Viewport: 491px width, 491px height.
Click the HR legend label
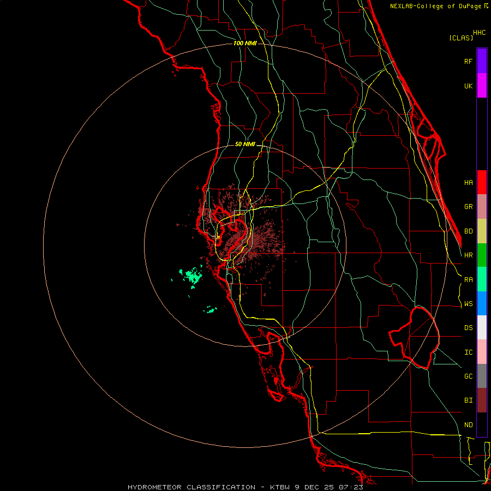coord(468,255)
